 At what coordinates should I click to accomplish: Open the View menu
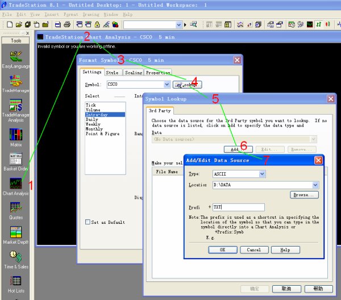35,15
